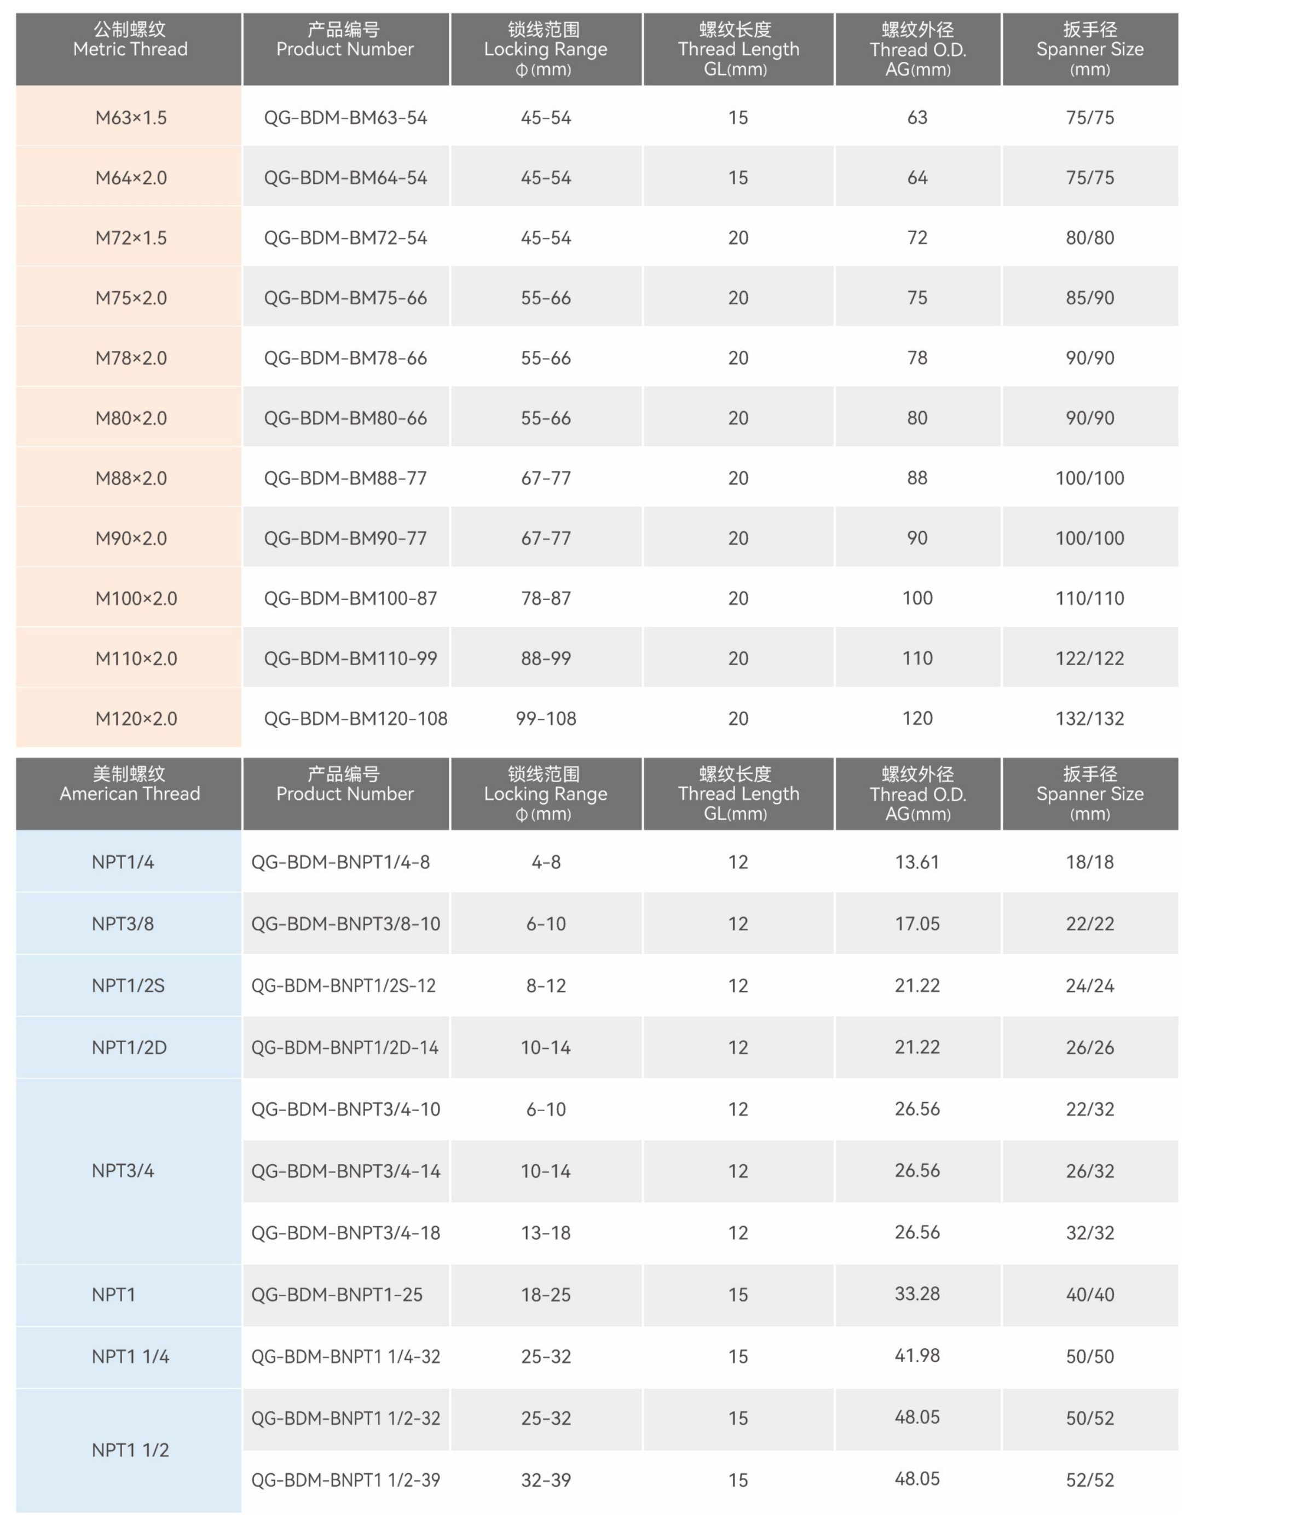Select the M88×2.0 thread cell

pos(131,478)
